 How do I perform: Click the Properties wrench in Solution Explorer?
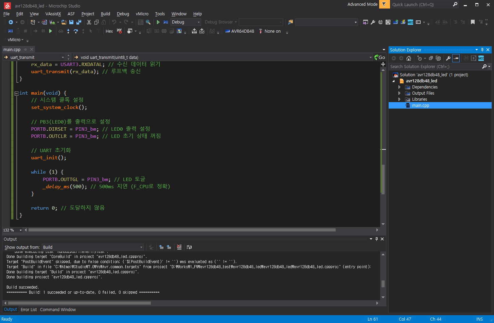(x=448, y=58)
